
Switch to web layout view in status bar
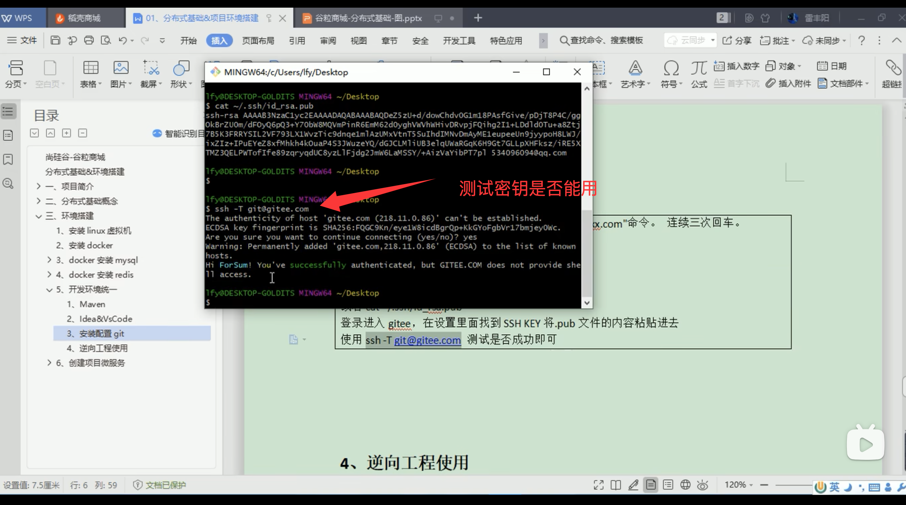pyautogui.click(x=685, y=485)
